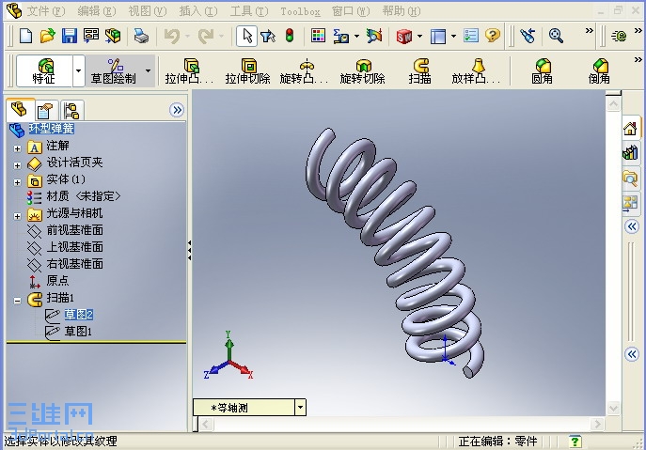Select the 右视基准面 plane

click(x=74, y=264)
